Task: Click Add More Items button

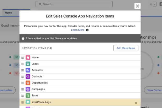Action: (x=126, y=48)
